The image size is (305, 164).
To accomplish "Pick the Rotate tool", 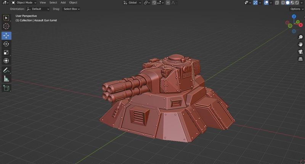I will pyautogui.click(x=6, y=44).
